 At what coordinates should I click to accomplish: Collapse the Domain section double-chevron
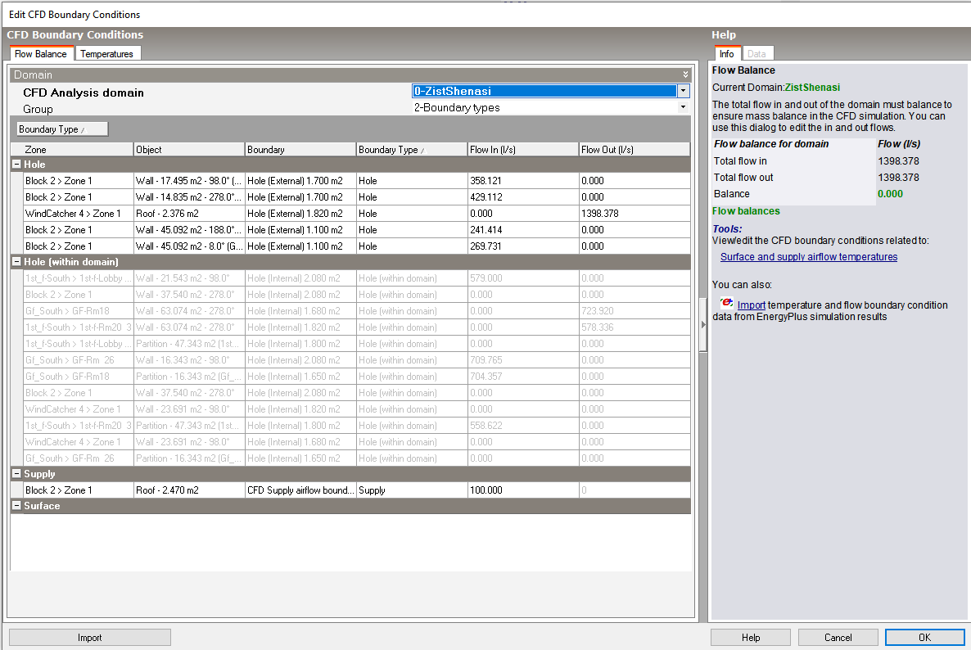(x=685, y=74)
